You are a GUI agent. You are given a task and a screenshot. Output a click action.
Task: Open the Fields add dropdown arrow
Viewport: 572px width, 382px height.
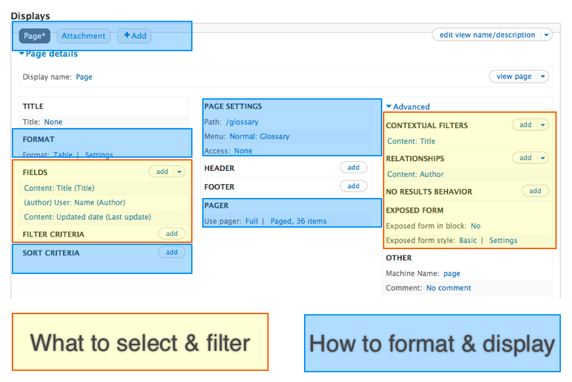pyautogui.click(x=180, y=172)
